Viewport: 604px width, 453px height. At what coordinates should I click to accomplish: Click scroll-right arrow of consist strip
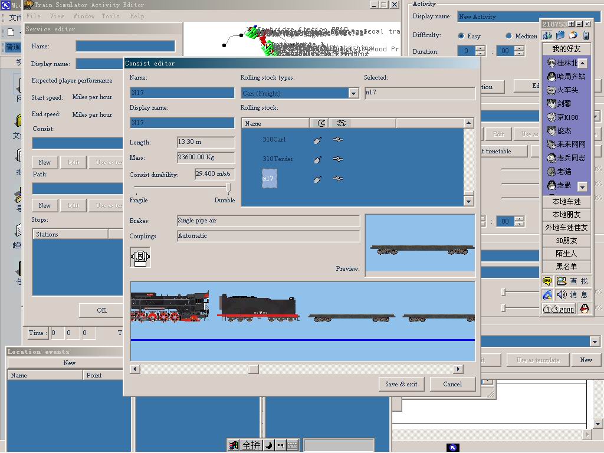coord(458,369)
